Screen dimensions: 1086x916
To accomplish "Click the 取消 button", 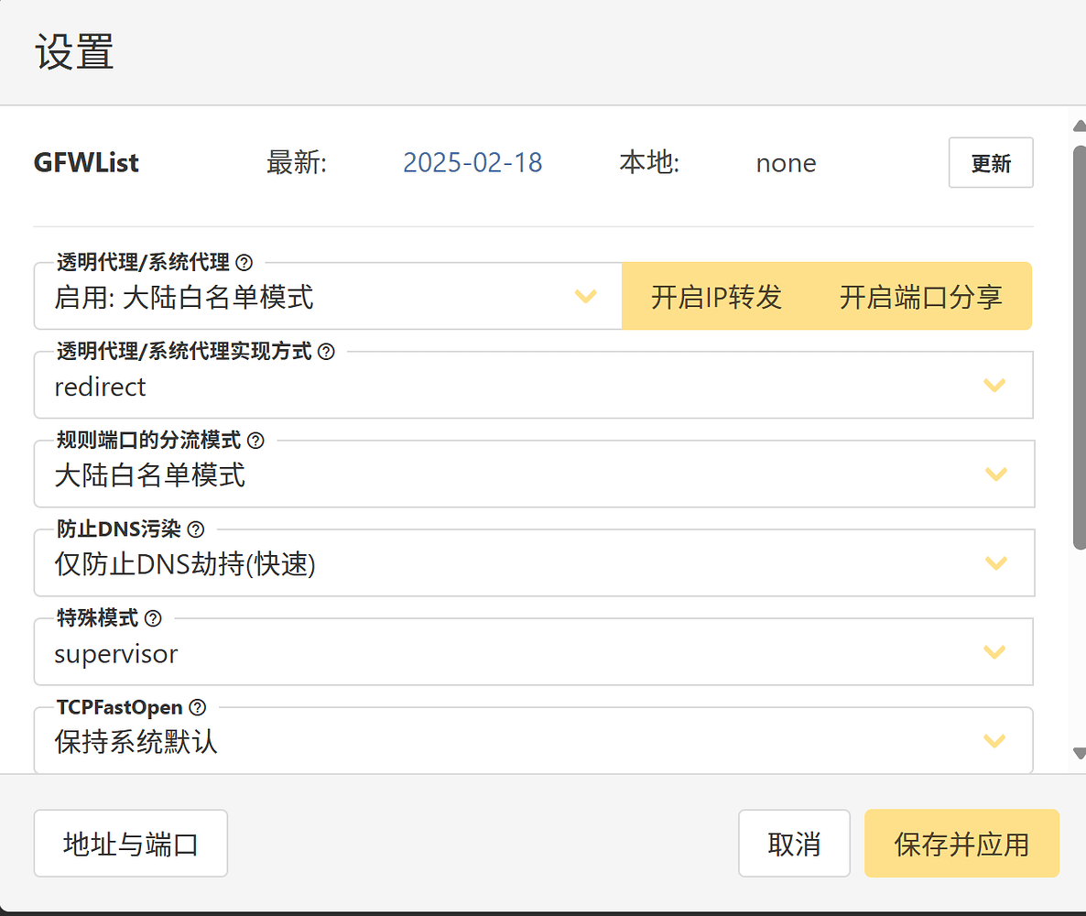I will (x=794, y=844).
